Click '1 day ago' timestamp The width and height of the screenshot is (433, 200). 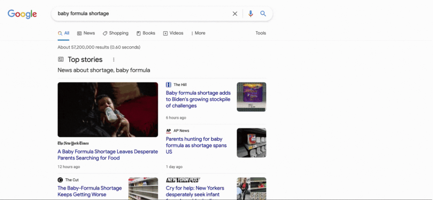[174, 167]
